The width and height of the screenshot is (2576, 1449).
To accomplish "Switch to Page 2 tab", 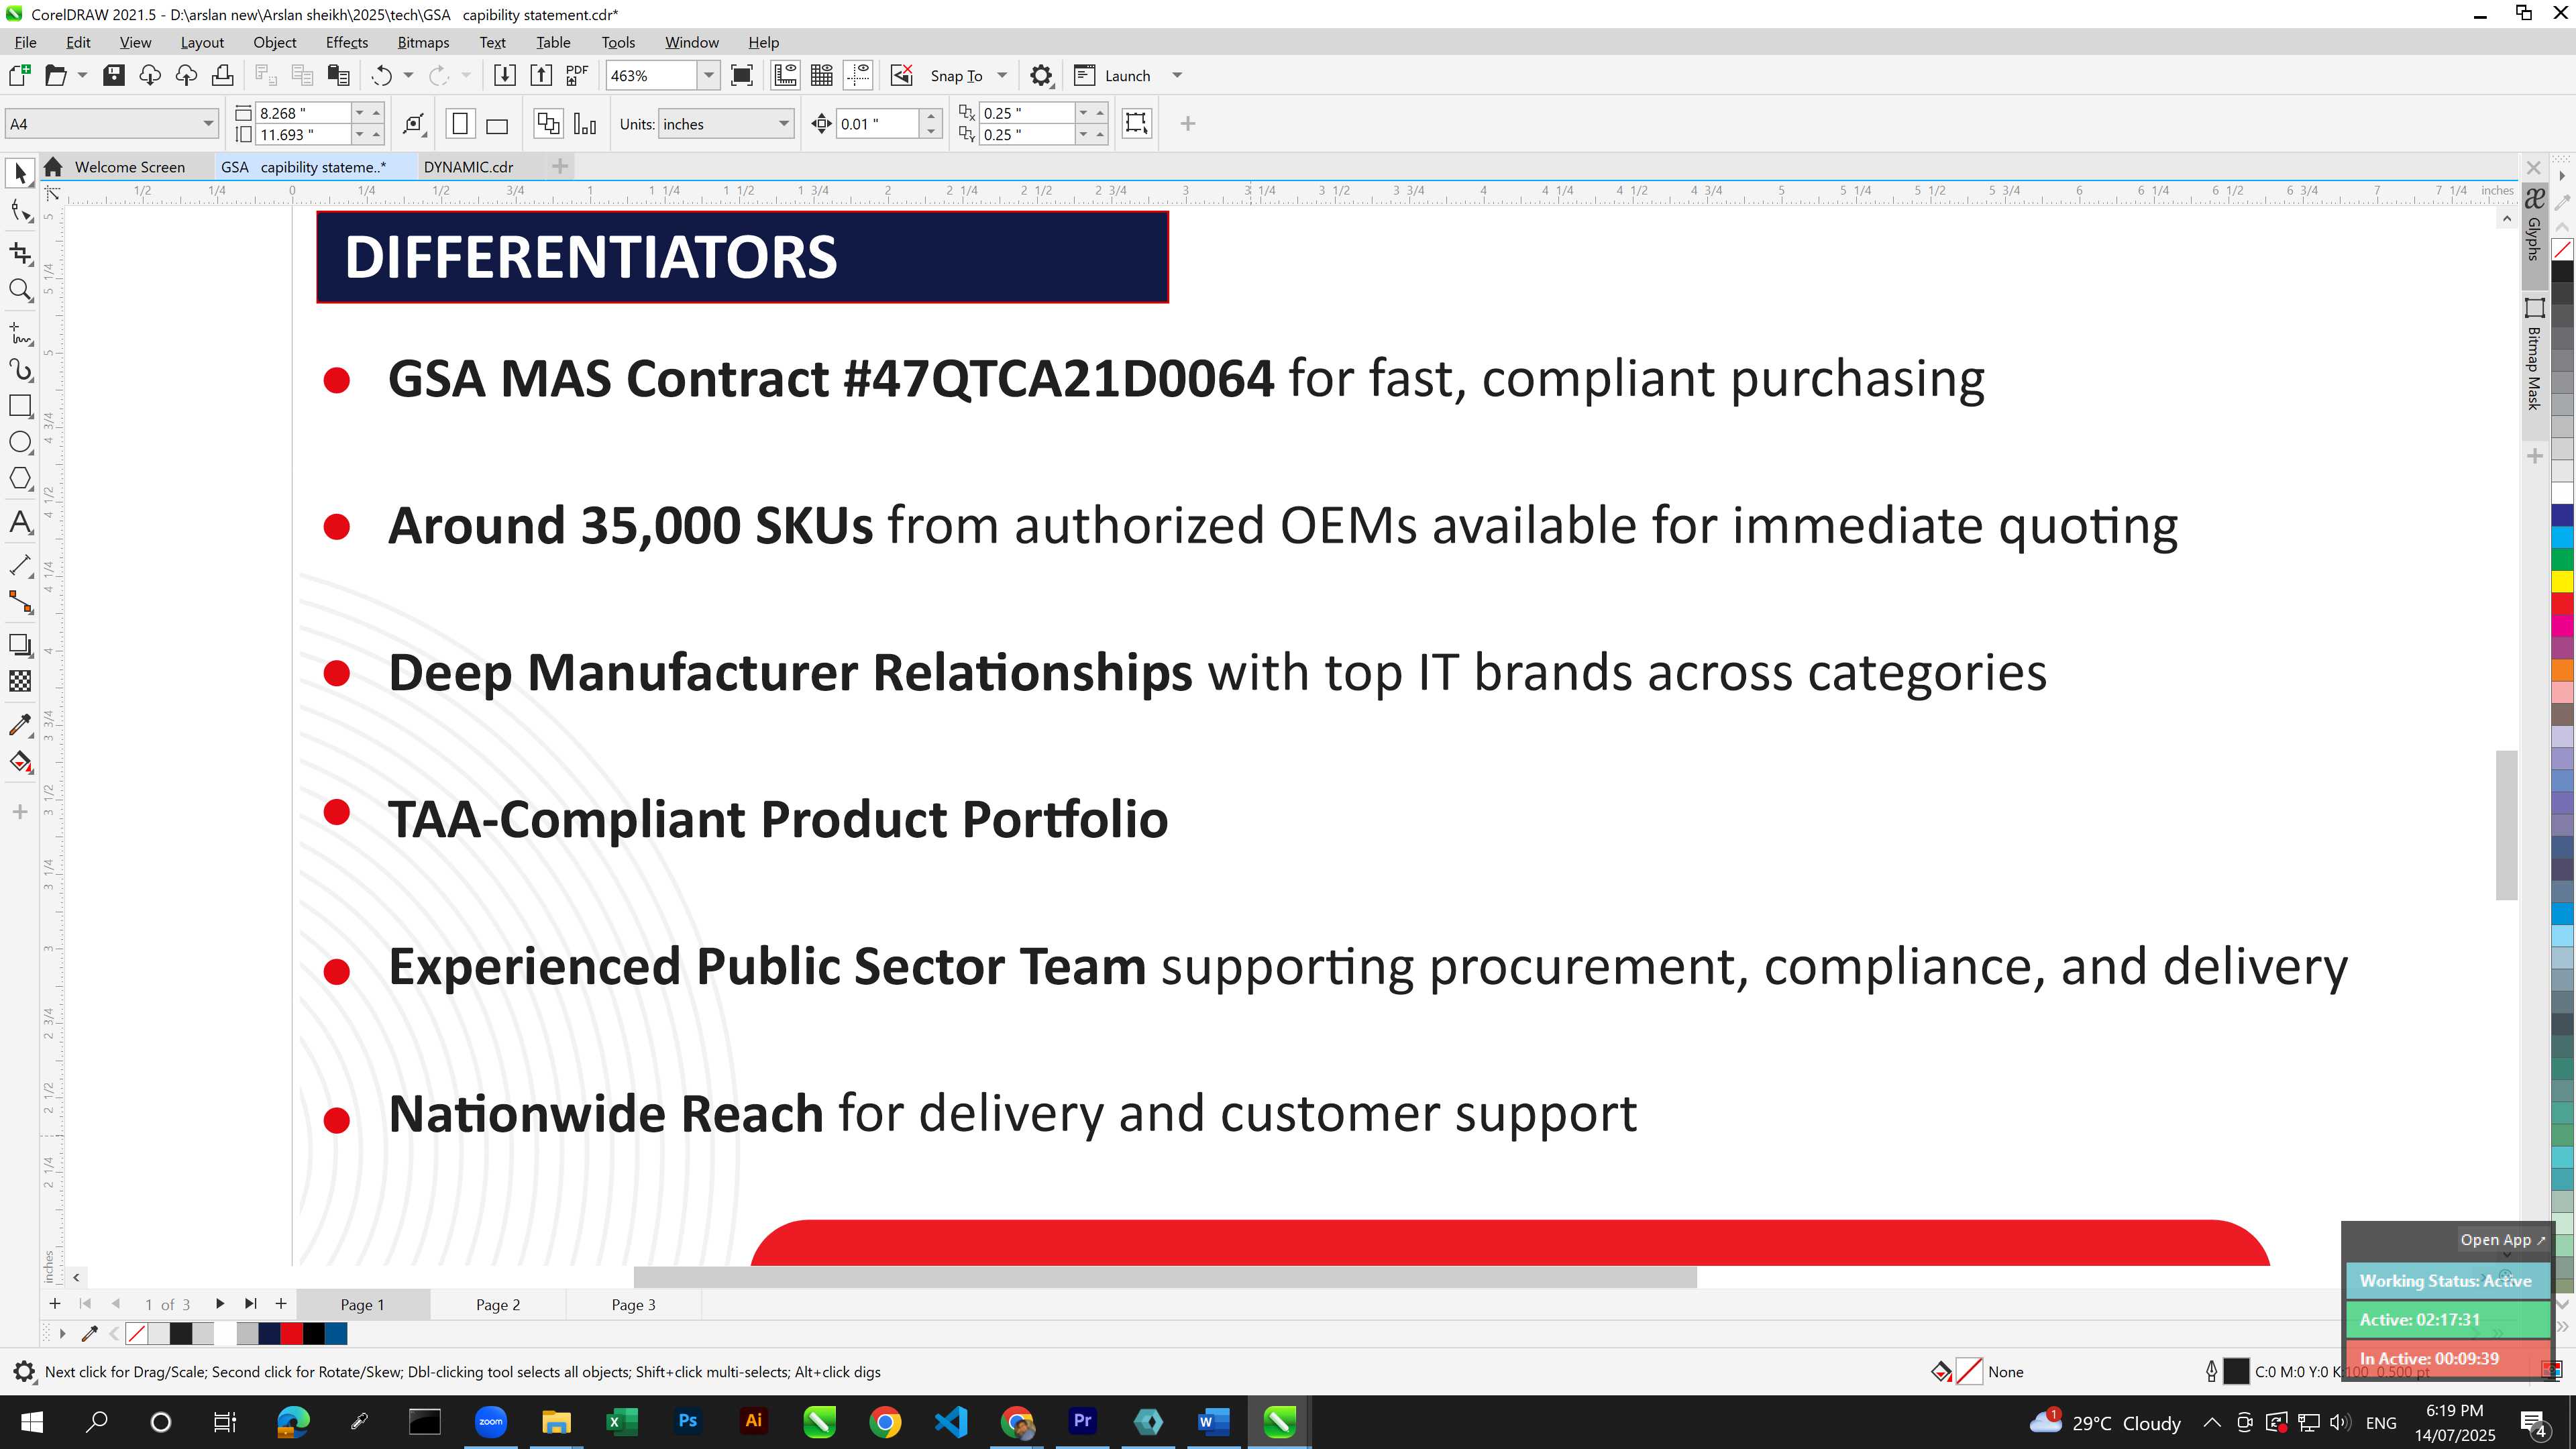I will 498,1304.
